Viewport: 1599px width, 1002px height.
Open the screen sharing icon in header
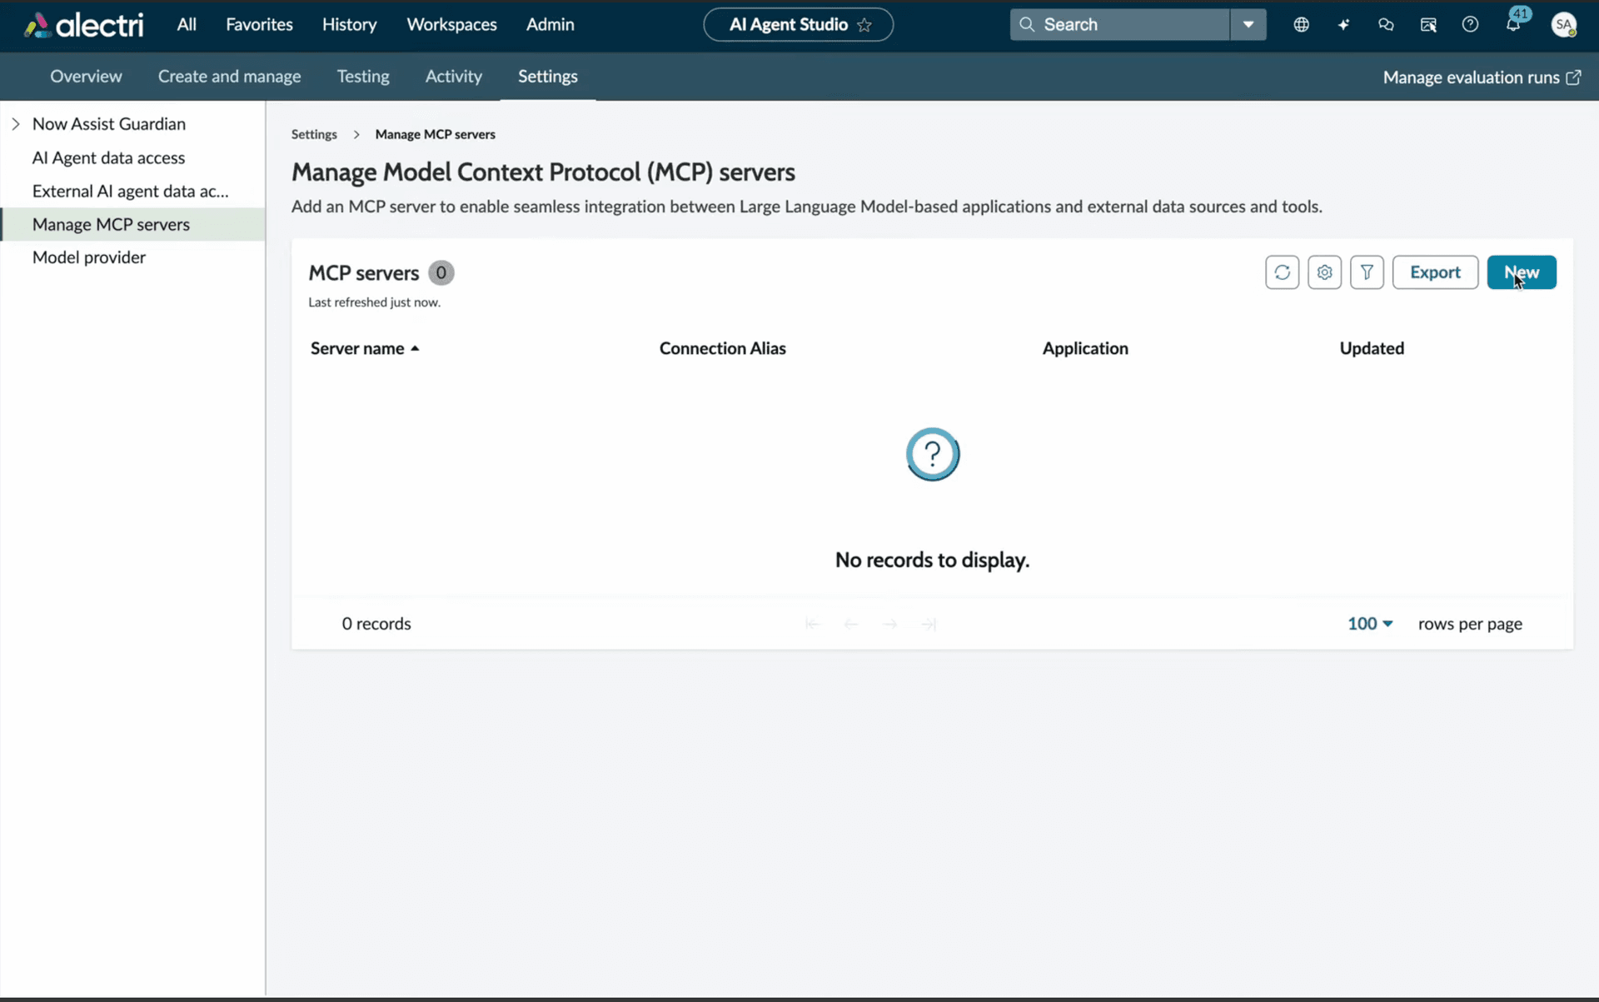click(1428, 24)
